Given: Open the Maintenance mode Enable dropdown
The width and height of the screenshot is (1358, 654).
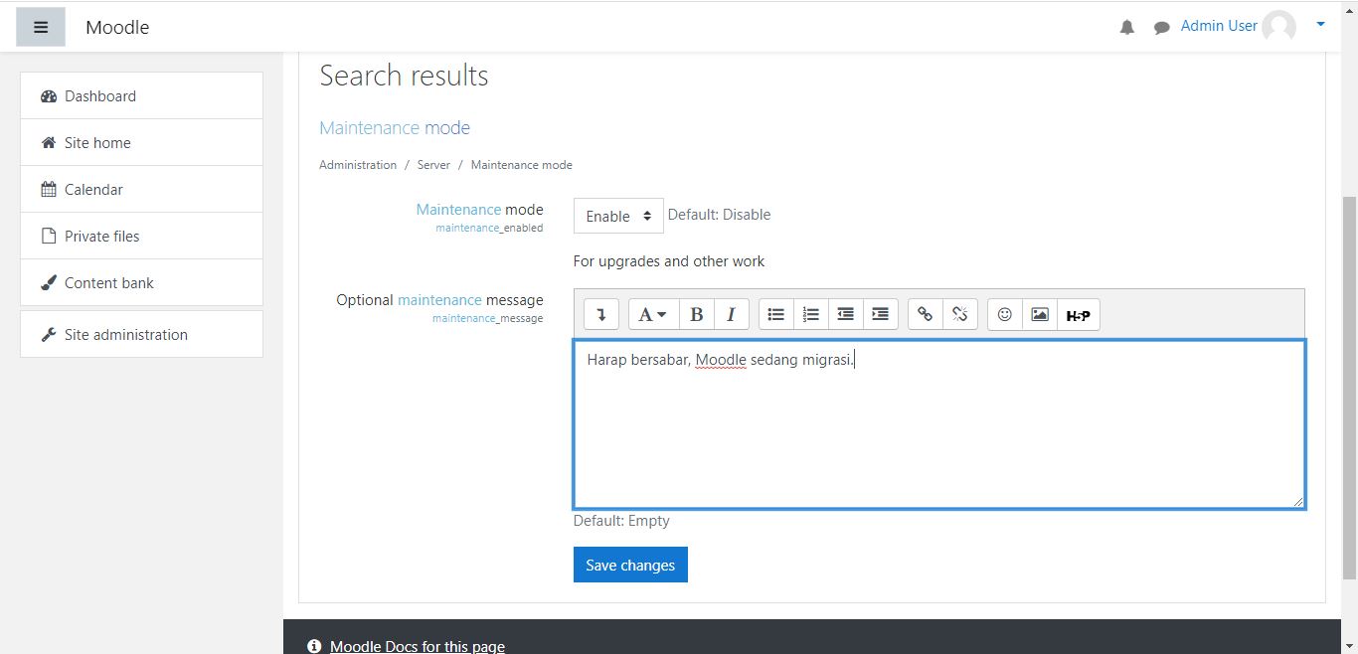Looking at the screenshot, I should click(617, 216).
